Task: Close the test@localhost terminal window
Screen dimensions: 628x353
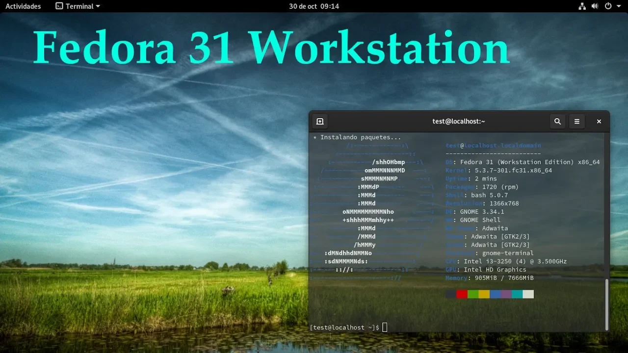Action: 599,122
